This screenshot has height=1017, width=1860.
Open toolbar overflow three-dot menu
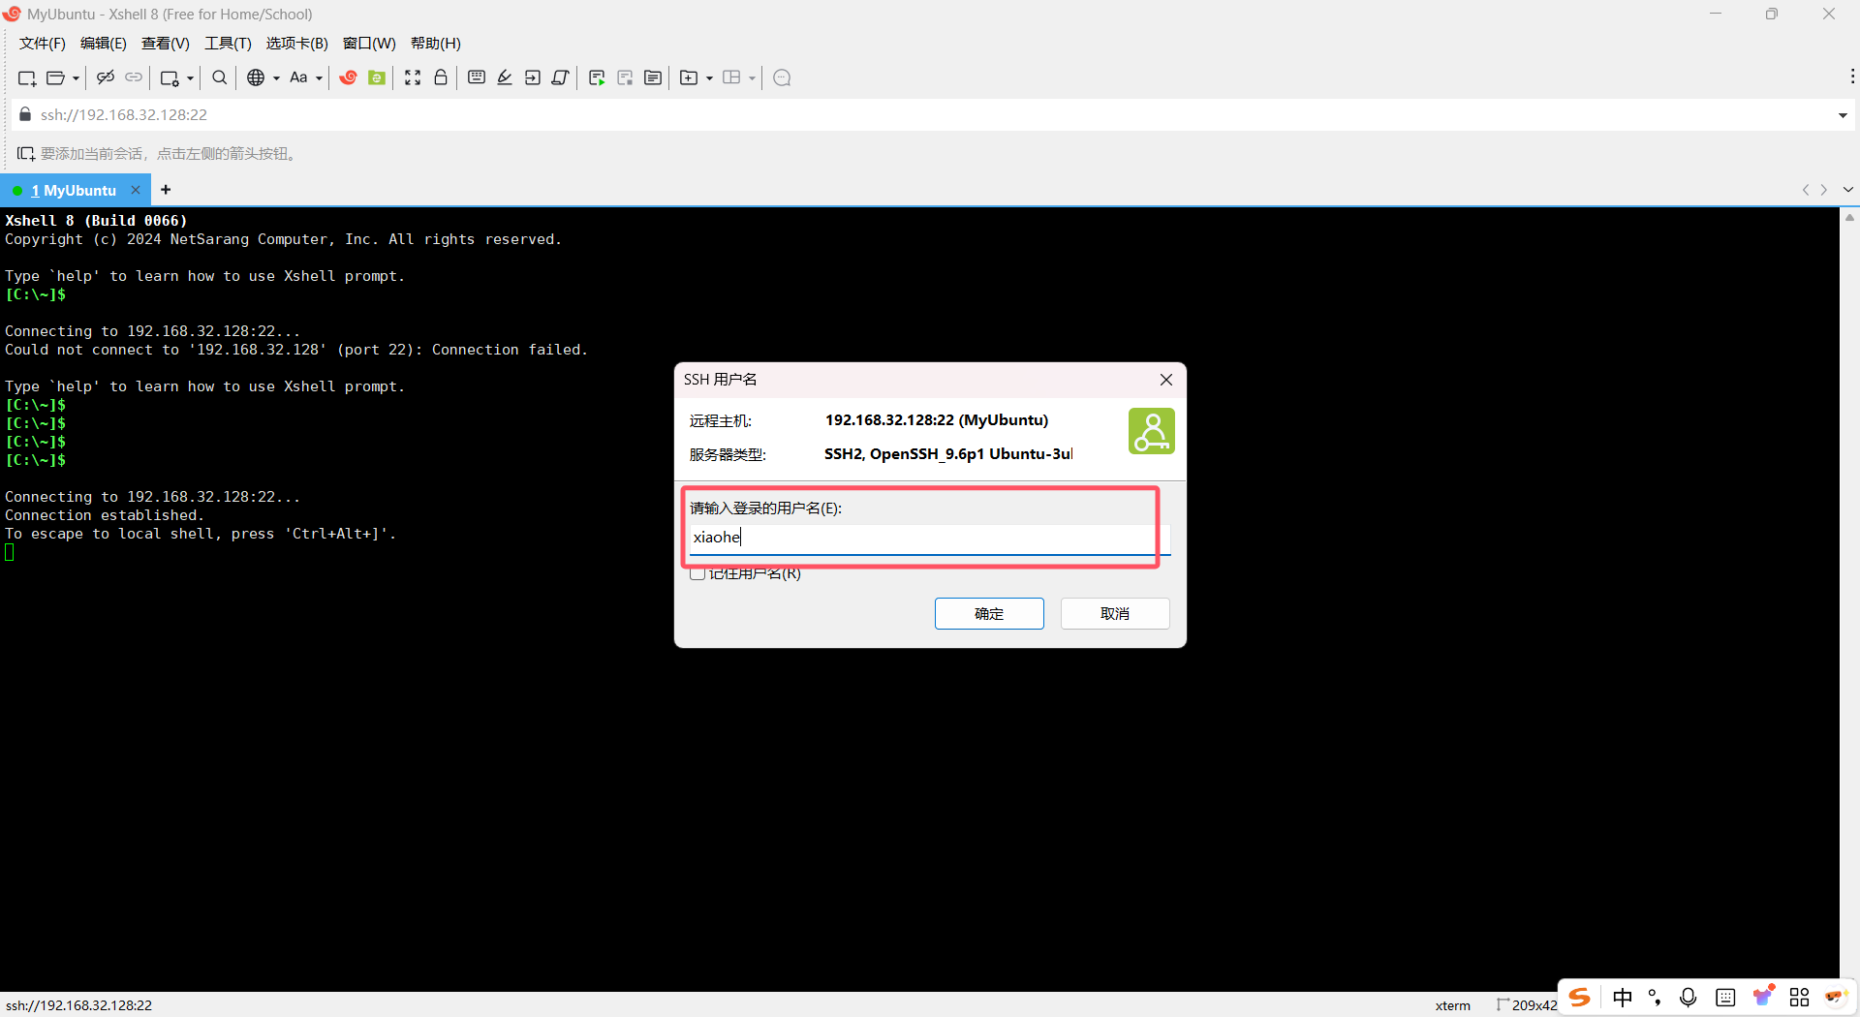pyautogui.click(x=1852, y=77)
